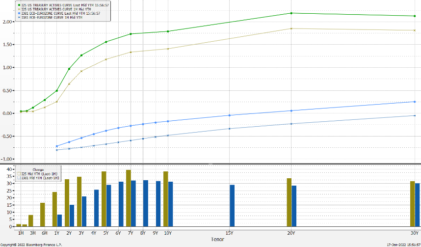Click the solid blue Eurozone data point at 30Y
The image size is (421, 247).
click(x=415, y=102)
